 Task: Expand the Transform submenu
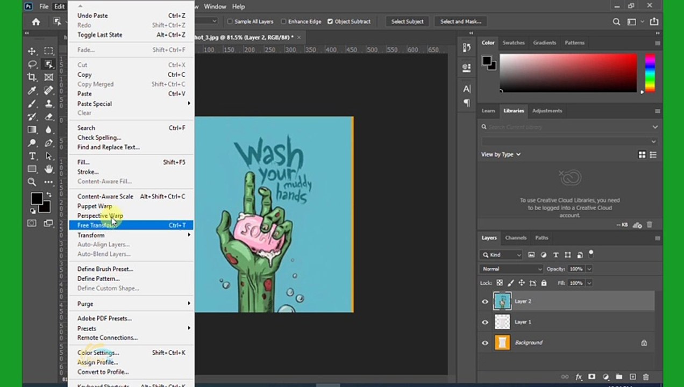[x=130, y=235]
